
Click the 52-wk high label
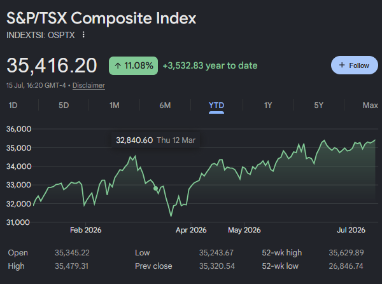pos(282,253)
